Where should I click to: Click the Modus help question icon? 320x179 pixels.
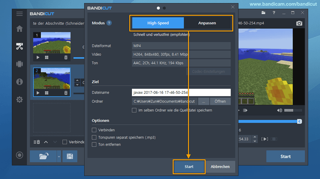coord(109,23)
